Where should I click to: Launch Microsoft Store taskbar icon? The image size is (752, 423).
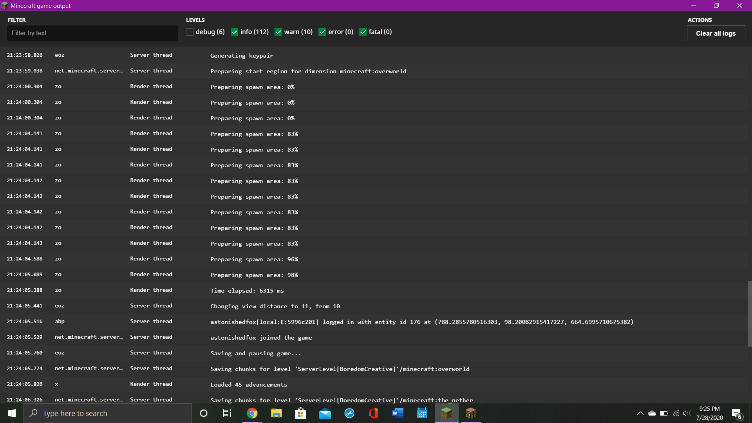301,413
